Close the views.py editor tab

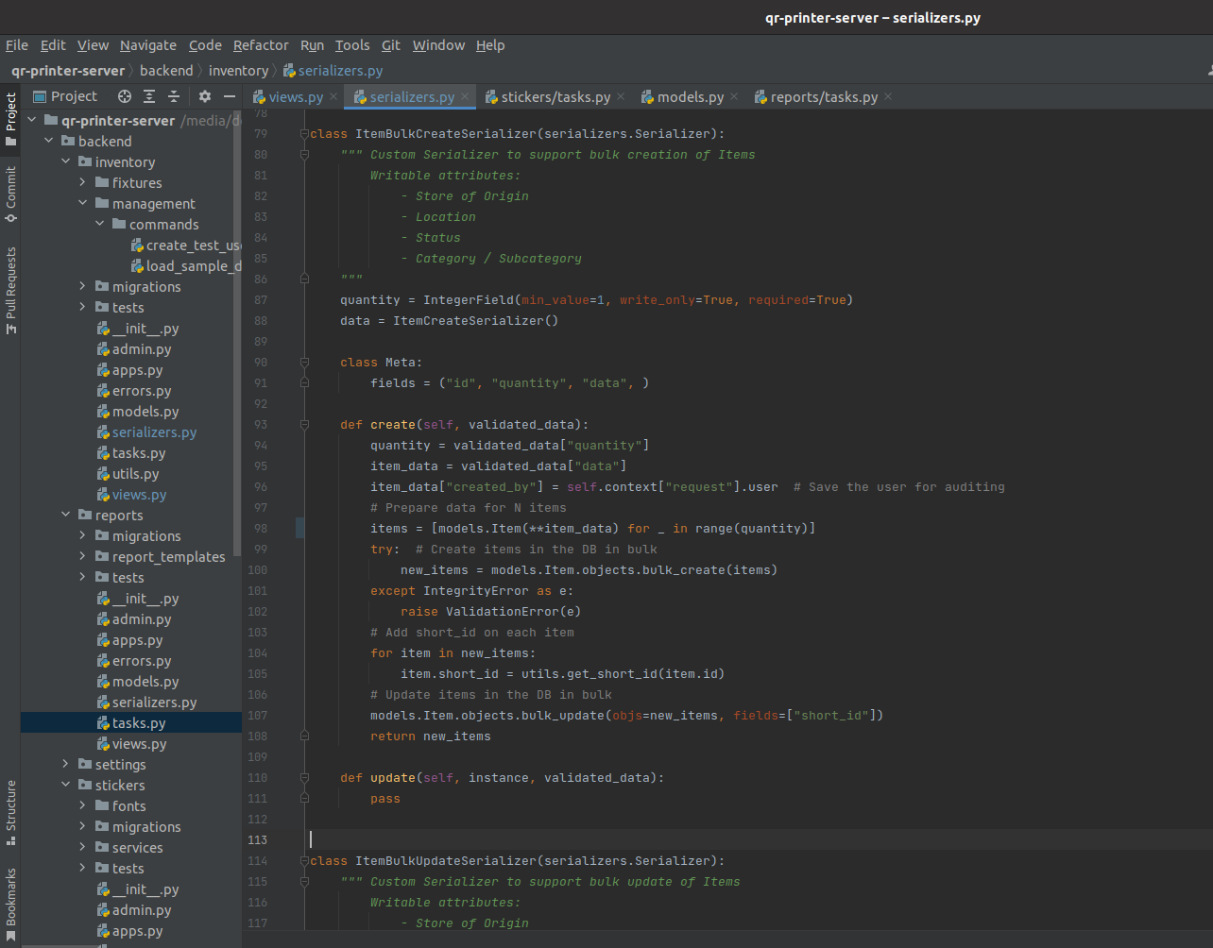(x=333, y=97)
